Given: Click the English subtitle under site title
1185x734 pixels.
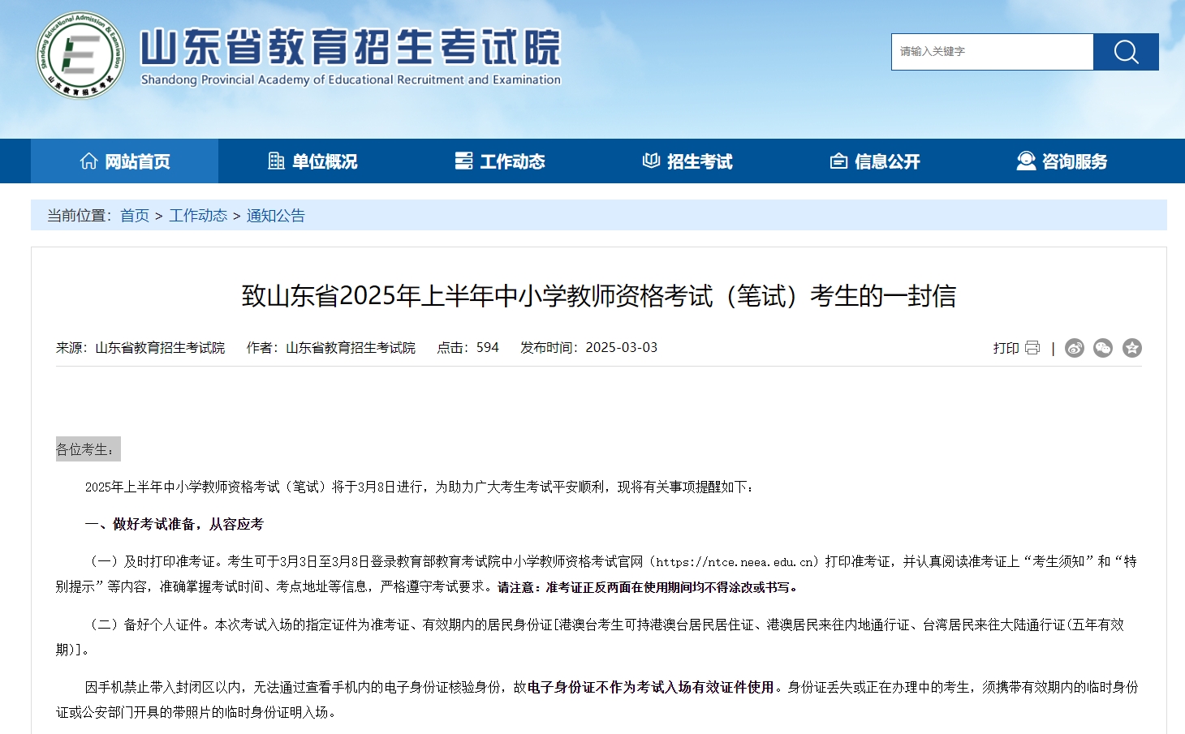Looking at the screenshot, I should (x=351, y=79).
